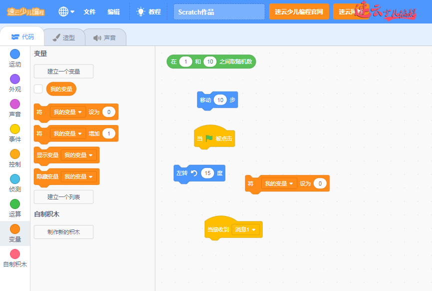Select the magenta 声音 category color circle
Viewport: 432px width, 291px height.
[15, 104]
